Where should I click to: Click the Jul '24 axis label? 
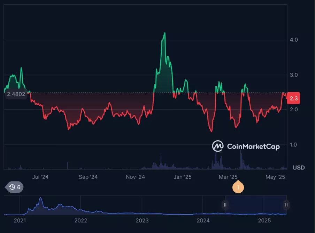[40, 177]
